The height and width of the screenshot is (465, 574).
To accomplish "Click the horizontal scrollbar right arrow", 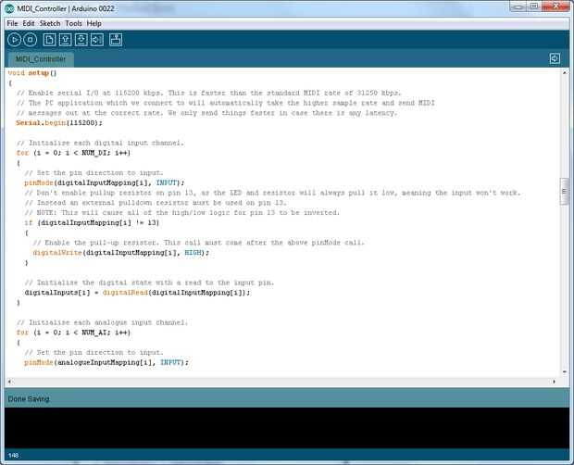I will pyautogui.click(x=554, y=382).
